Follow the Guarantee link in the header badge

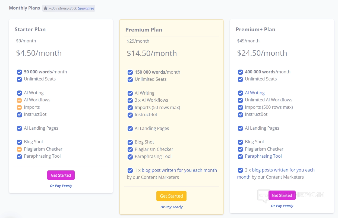[x=86, y=8]
